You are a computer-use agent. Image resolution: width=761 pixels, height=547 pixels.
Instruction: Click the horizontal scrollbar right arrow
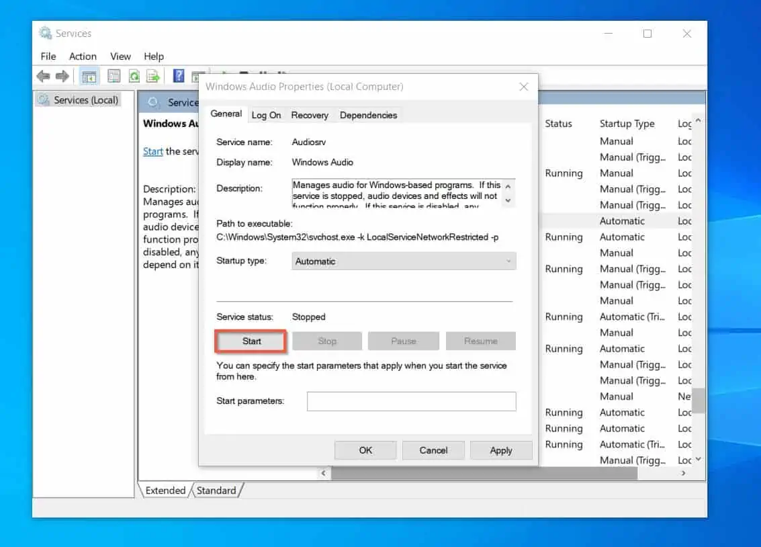pyautogui.click(x=683, y=473)
